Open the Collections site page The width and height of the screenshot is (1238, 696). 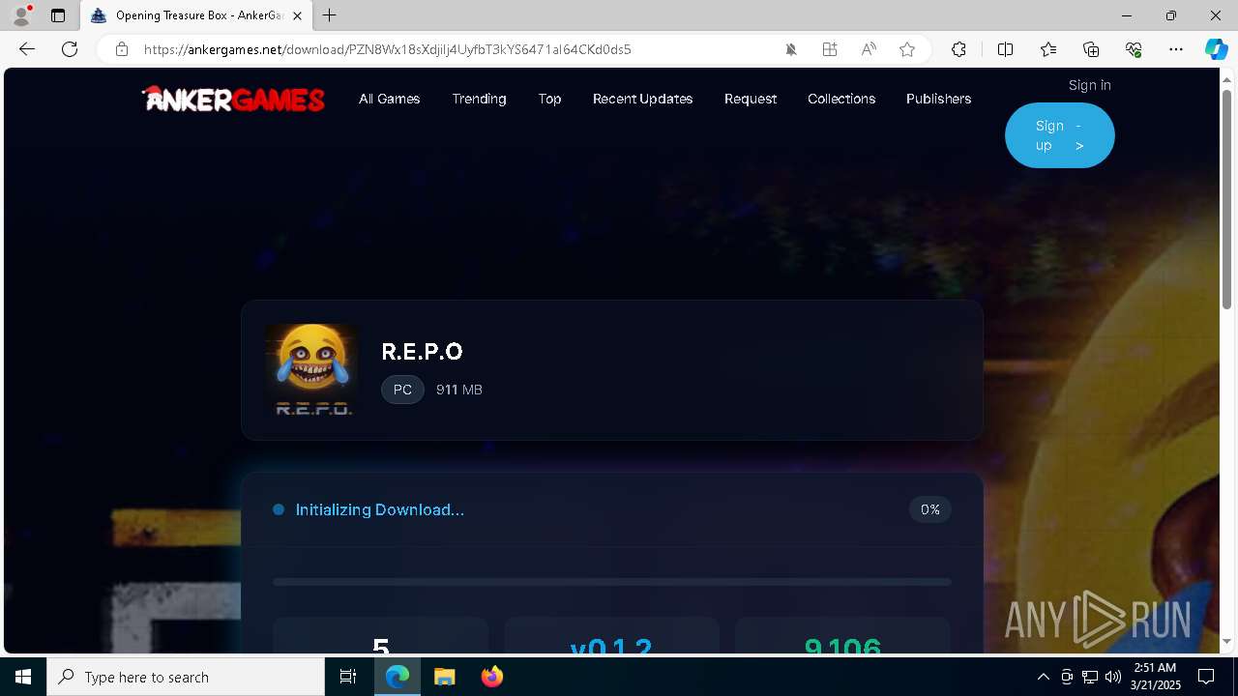[x=841, y=99]
